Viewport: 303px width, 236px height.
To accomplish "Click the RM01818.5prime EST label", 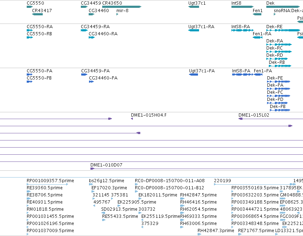I will tap(45, 210).
